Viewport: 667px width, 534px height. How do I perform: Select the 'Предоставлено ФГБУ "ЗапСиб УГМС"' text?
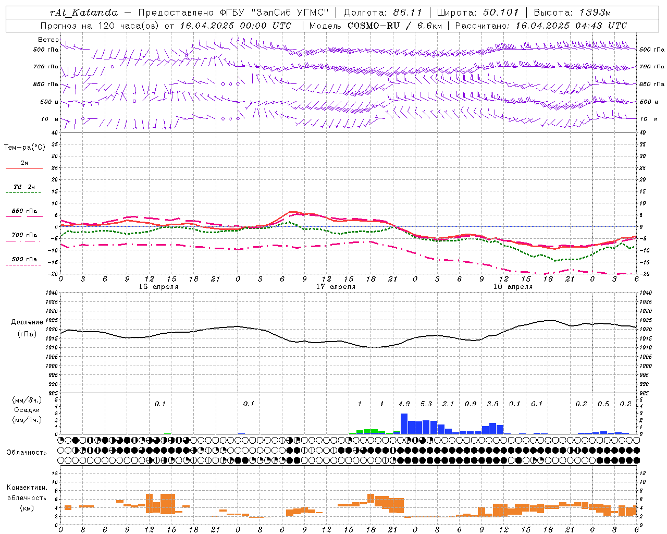click(x=233, y=13)
